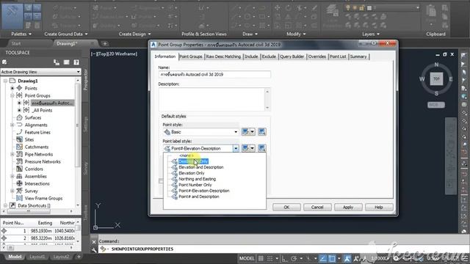Select Surfaces in Toolspace tree
Viewport: 470px width, 264px height.
click(x=32, y=117)
